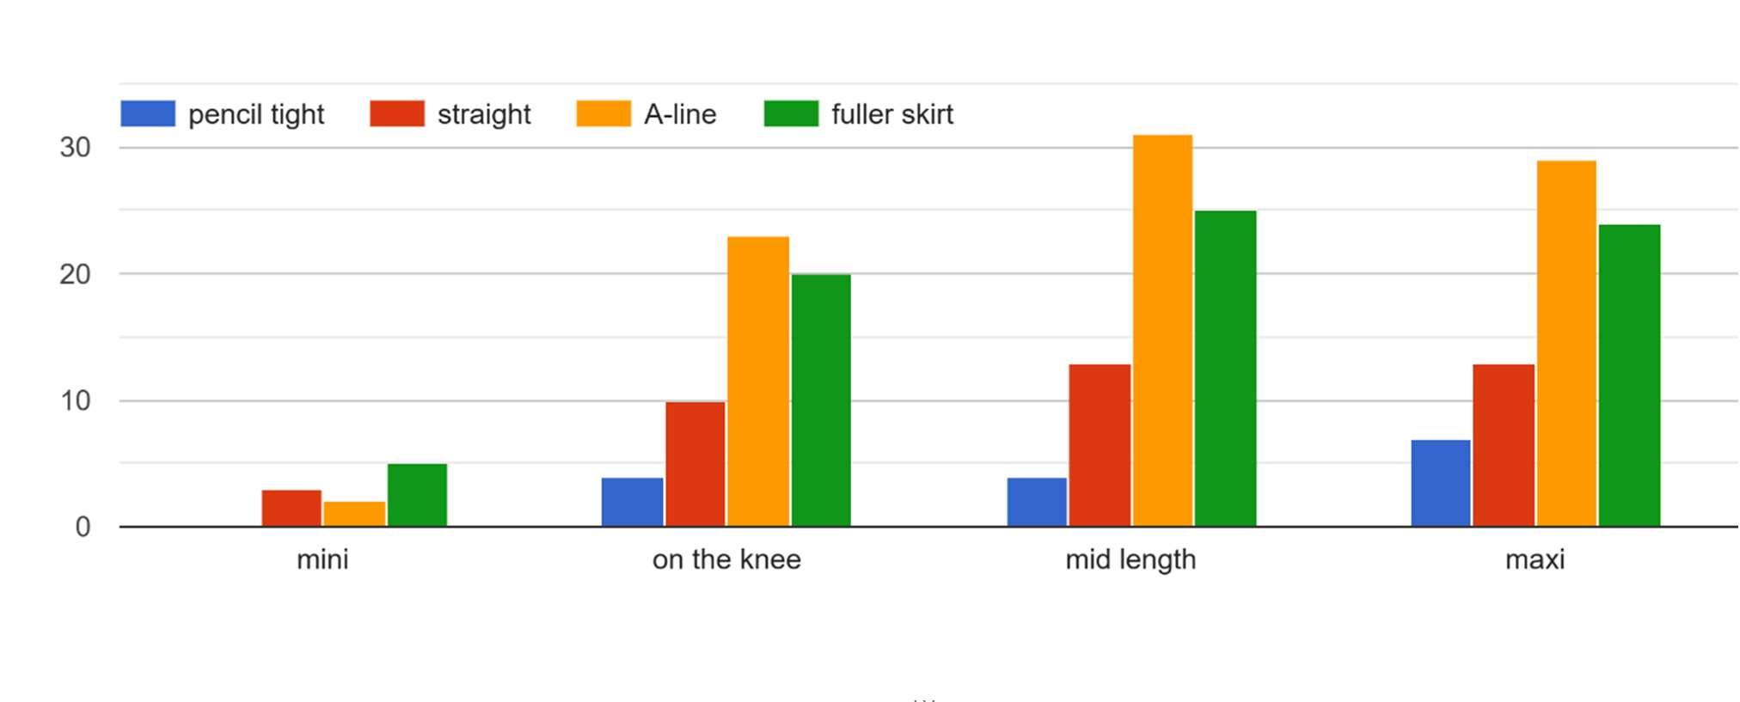Select the orange A-line bar for on the knee

pos(758,382)
